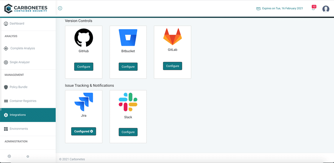Go to Single Analyzer

[x=28, y=63]
